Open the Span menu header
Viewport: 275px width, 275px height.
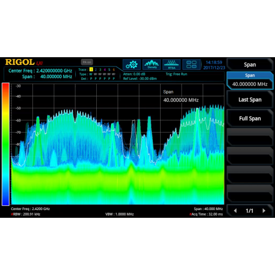(x=250, y=64)
